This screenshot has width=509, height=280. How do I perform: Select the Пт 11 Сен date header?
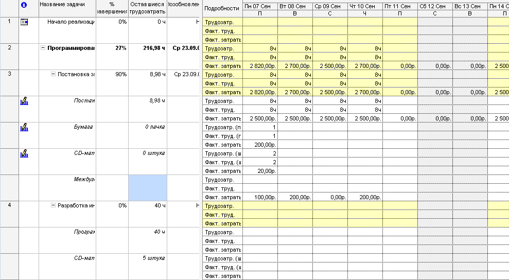pos(400,7)
